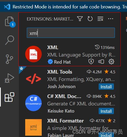This screenshot has width=127, height=137.
Task: Open Views and More Actions ellipsis menu
Action: coord(110,19)
